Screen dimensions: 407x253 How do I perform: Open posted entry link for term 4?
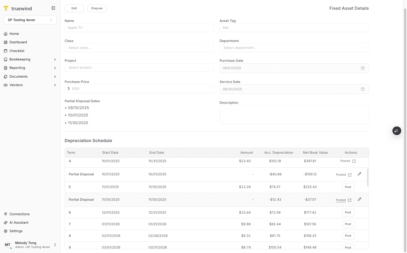[x=354, y=161]
